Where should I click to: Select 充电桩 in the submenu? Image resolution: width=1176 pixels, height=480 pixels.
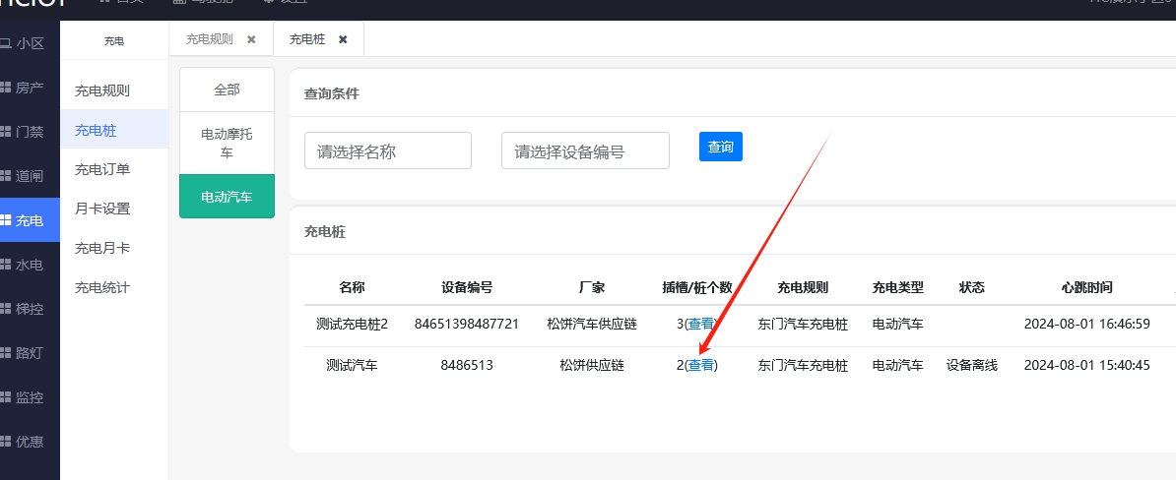(x=114, y=130)
